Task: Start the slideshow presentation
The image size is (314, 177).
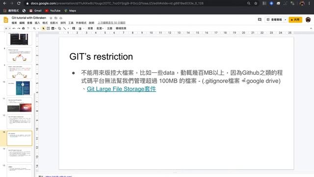Action: click(274, 20)
